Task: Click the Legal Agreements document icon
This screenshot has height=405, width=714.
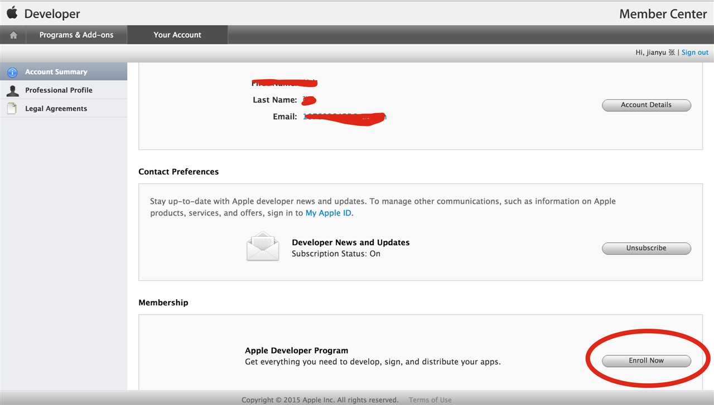Action: tap(12, 109)
